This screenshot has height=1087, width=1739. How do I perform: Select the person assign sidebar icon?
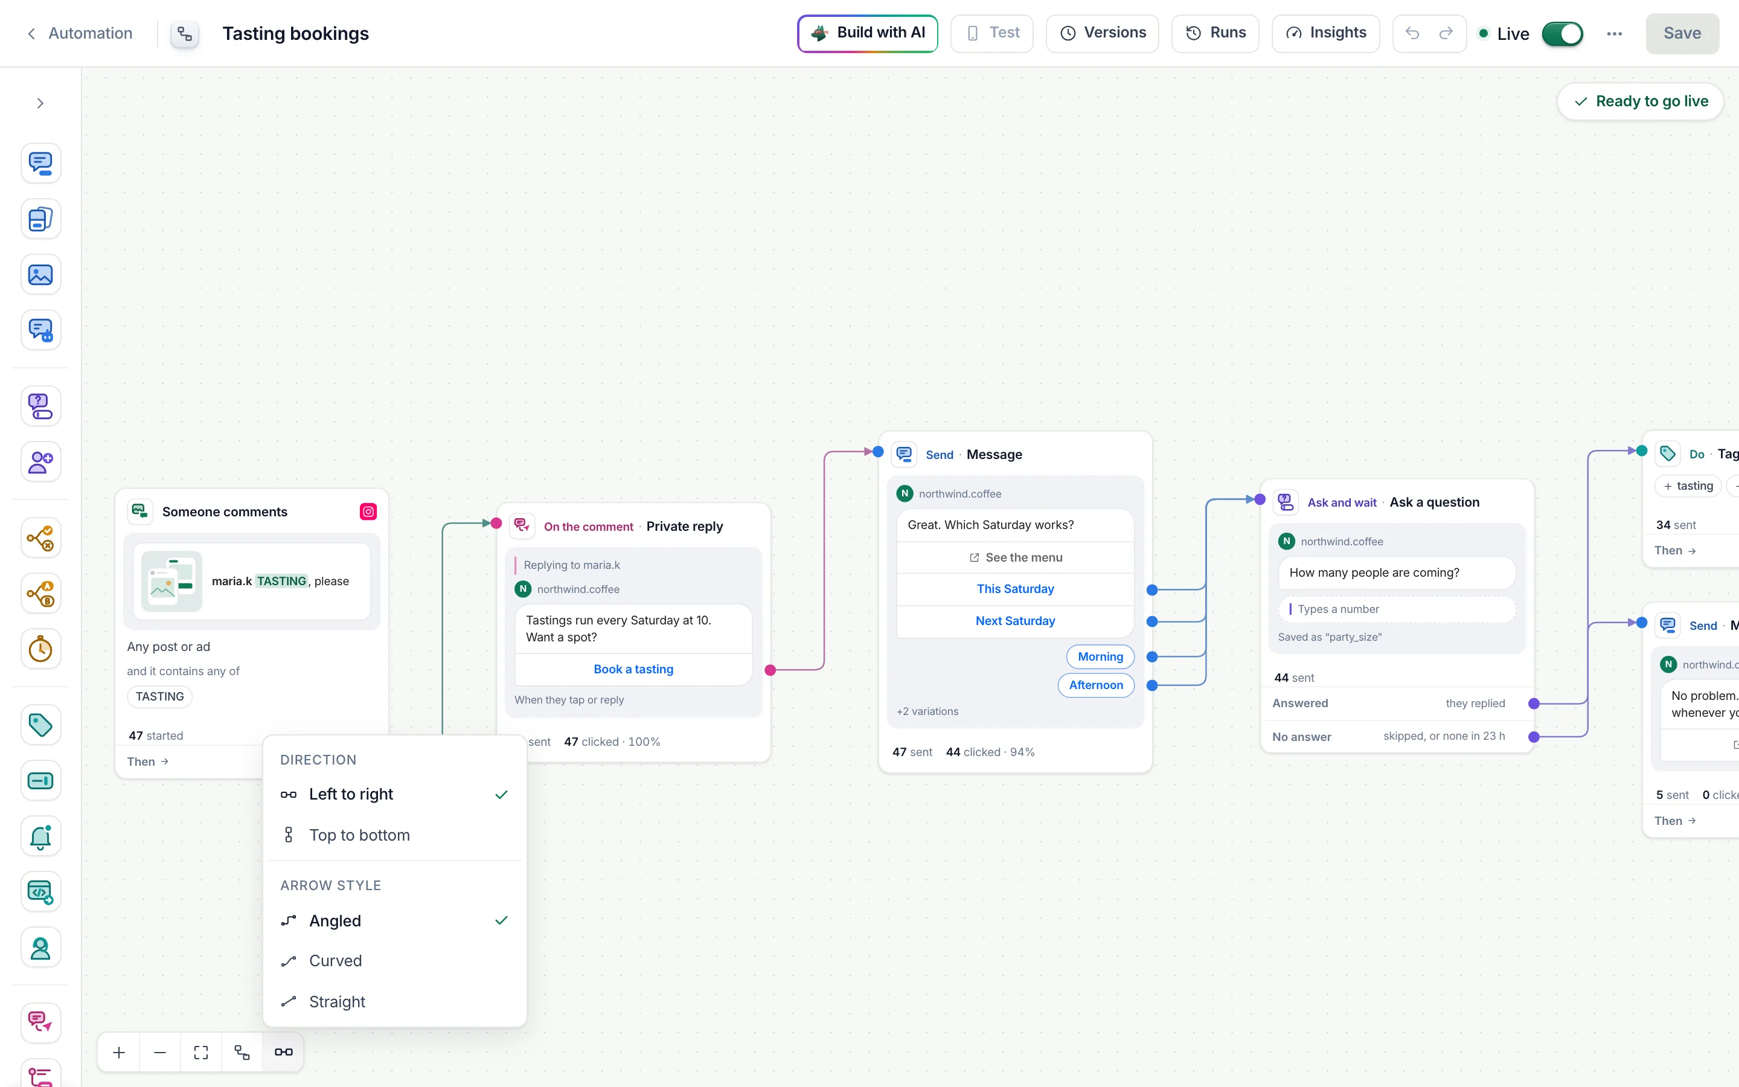(x=40, y=948)
